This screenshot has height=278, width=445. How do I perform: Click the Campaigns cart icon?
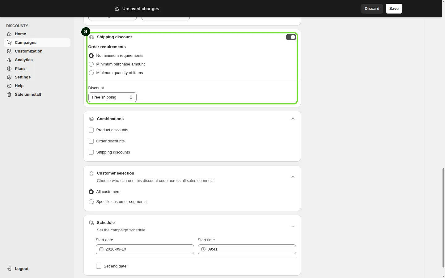tap(9, 43)
